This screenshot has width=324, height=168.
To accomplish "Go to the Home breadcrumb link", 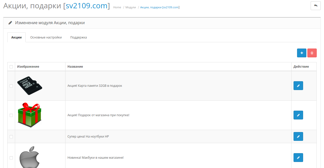I will click(117, 7).
